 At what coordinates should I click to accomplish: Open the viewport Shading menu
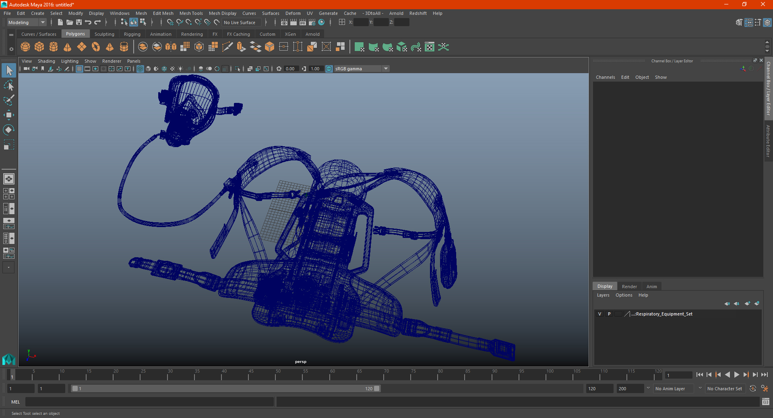point(46,61)
